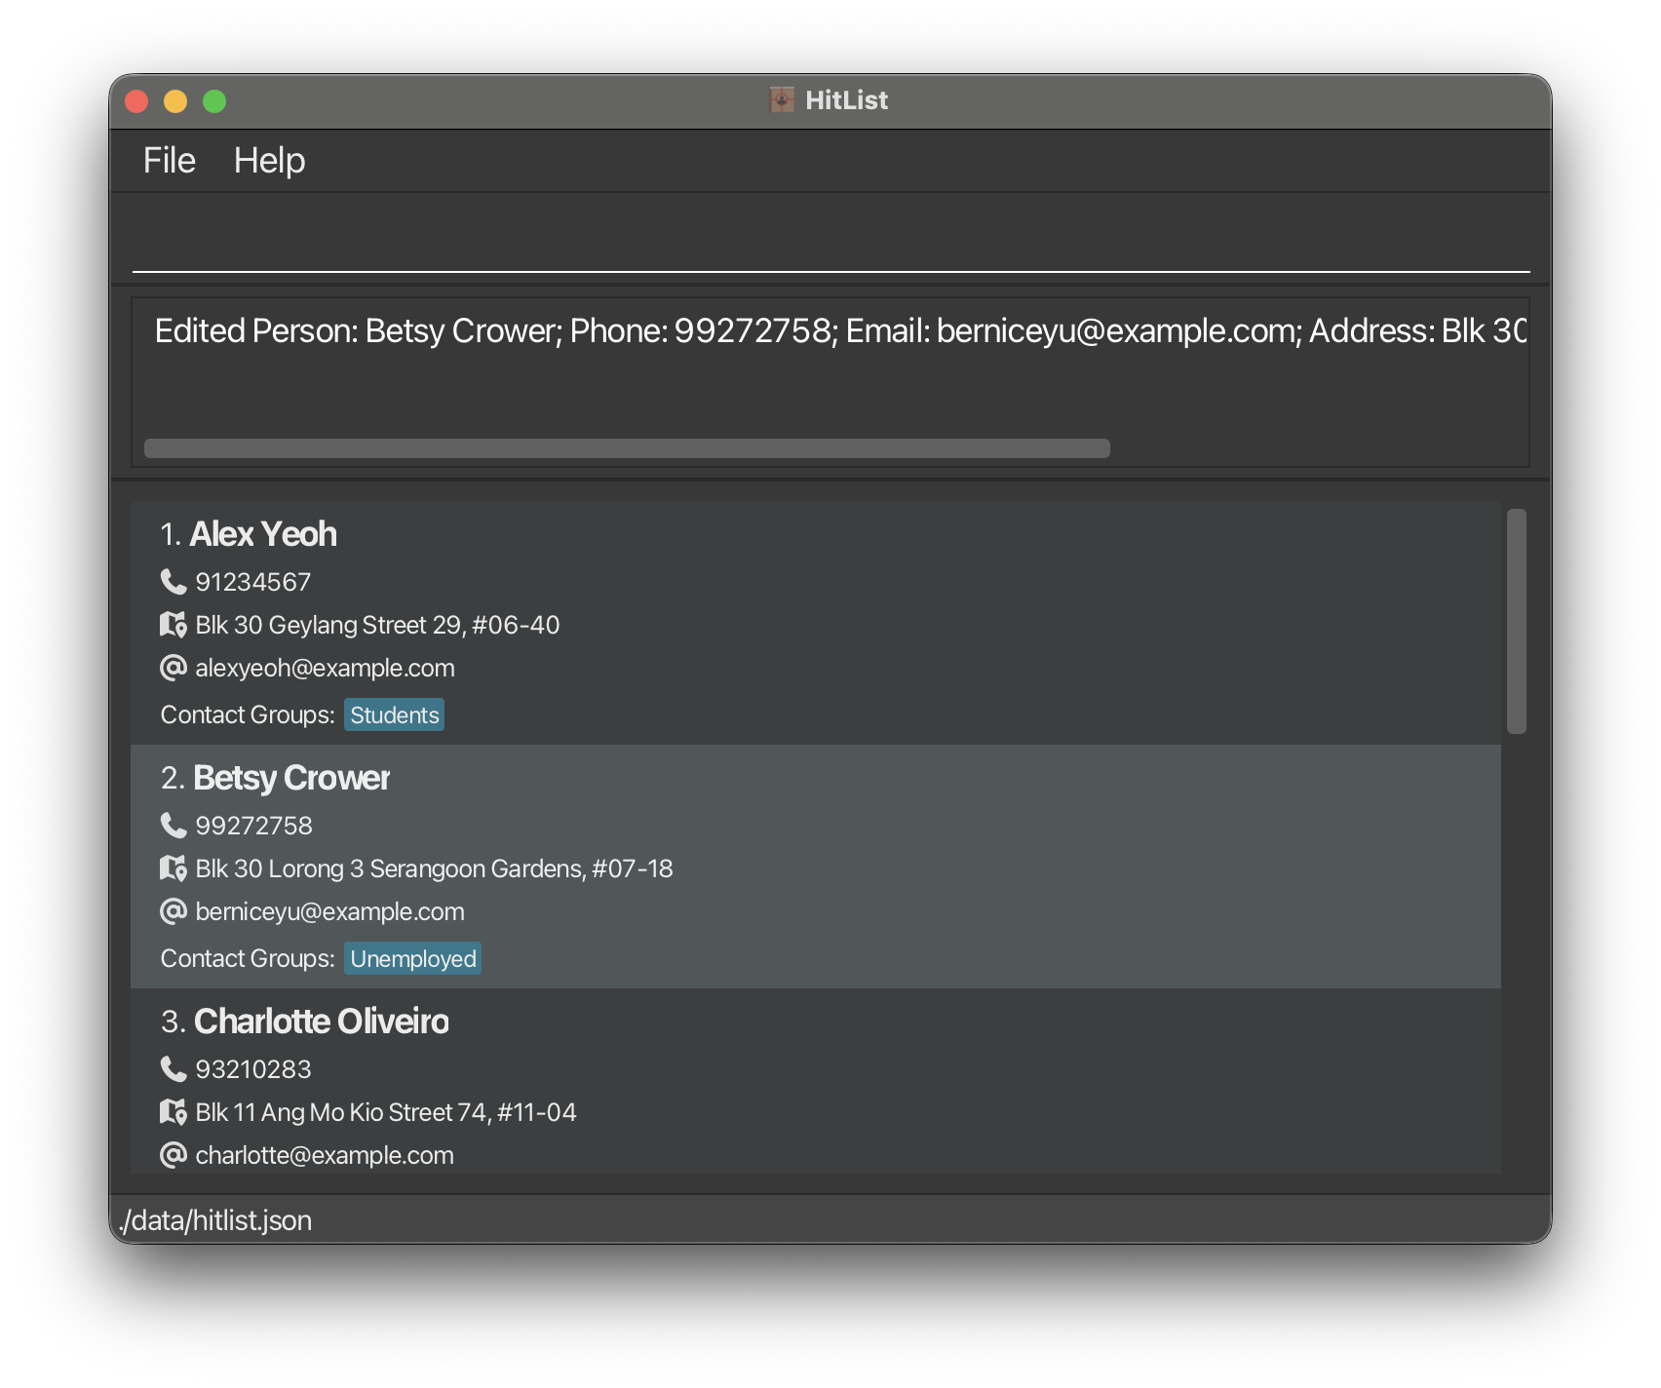Click Contact Groups label for Betsy Crower
The height and width of the screenshot is (1388, 1661).
point(248,958)
